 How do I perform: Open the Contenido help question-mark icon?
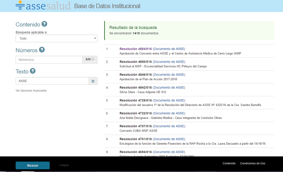pos(44,24)
